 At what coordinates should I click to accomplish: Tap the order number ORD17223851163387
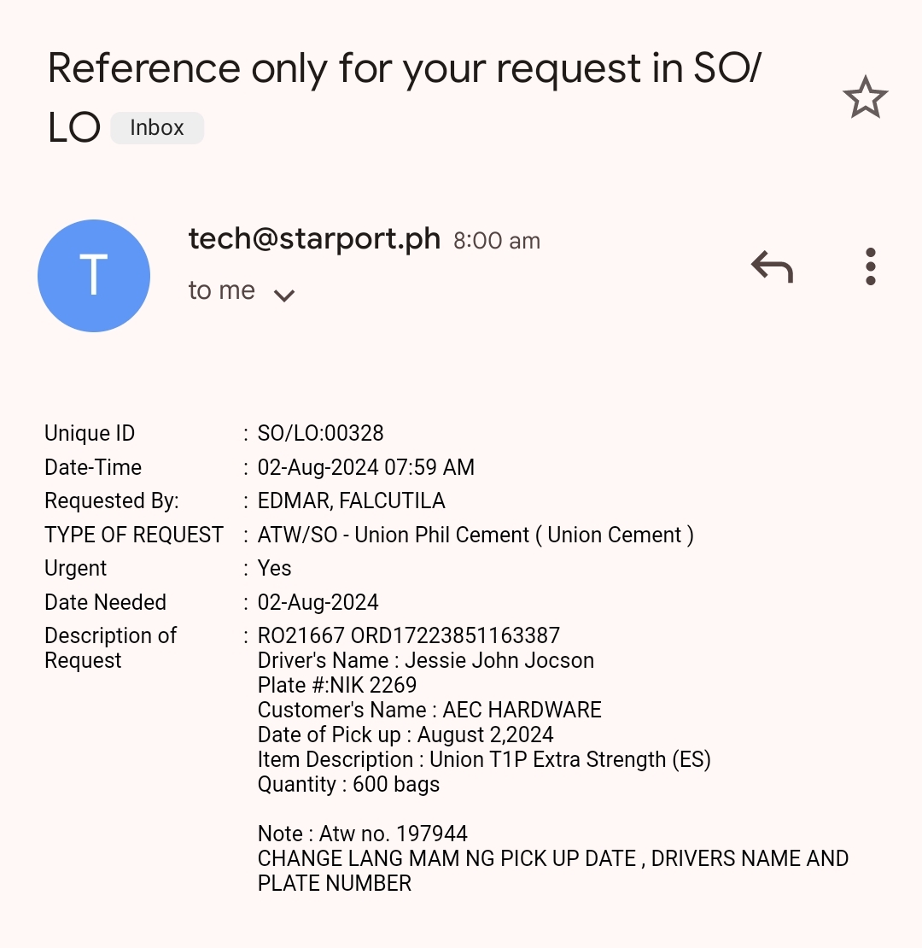point(455,636)
